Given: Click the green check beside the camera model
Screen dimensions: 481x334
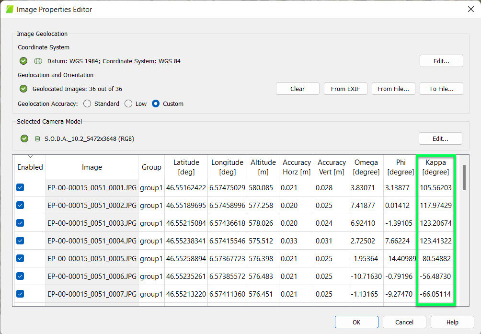Looking at the screenshot, I should point(24,139).
